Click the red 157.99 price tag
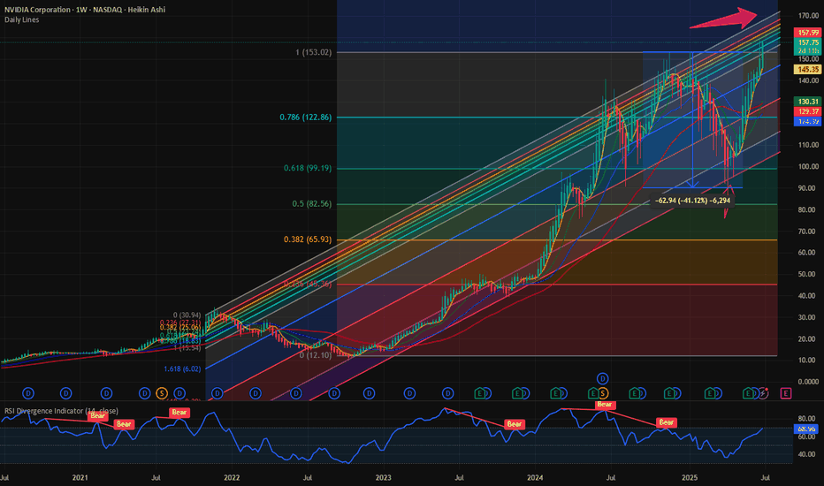The image size is (824, 486). (x=808, y=33)
